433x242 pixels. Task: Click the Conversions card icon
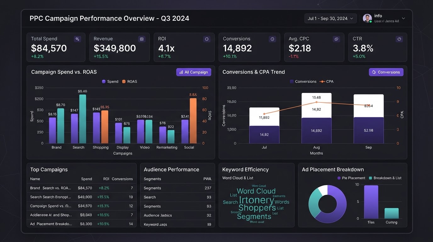click(273, 39)
